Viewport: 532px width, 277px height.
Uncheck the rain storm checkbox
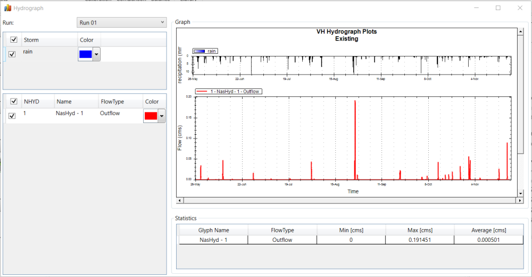pos(12,54)
